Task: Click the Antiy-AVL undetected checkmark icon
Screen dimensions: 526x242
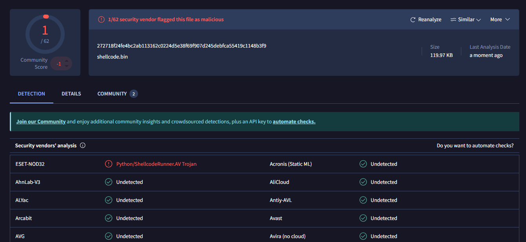Action: [x=363, y=200]
